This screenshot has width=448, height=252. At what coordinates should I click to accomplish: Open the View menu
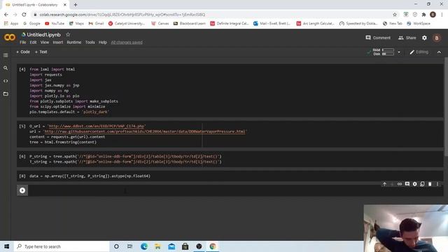[x=45, y=42]
